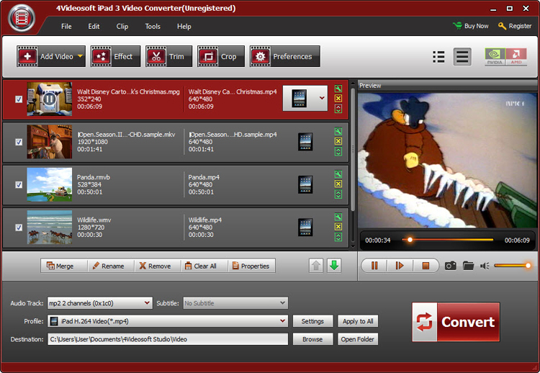Click the 4Videosoft film reel logo
The image size is (540, 373).
tap(22, 18)
